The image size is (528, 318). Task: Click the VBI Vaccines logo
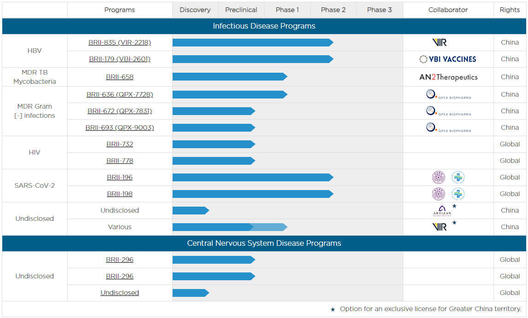[x=448, y=59]
